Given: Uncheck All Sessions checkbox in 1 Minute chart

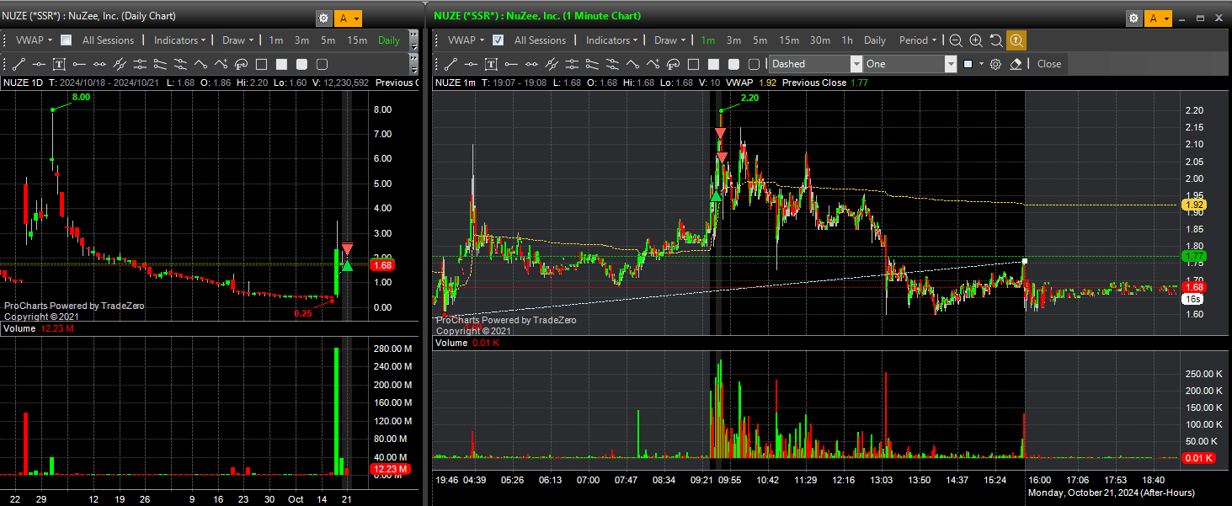Looking at the screenshot, I should 499,40.
